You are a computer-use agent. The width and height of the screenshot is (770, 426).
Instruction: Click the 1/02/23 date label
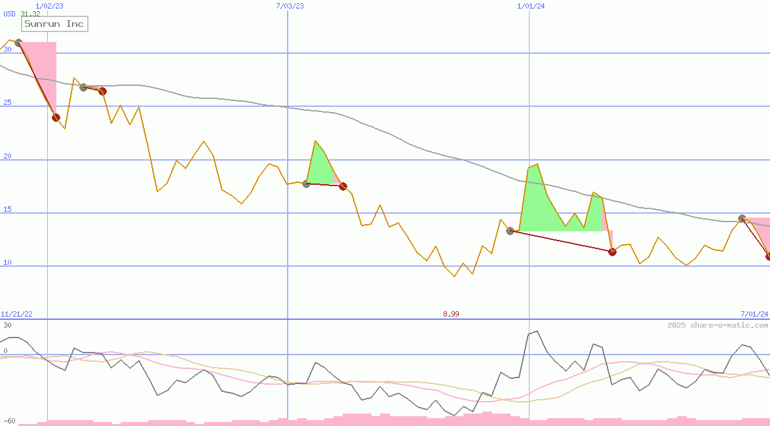click(50, 6)
